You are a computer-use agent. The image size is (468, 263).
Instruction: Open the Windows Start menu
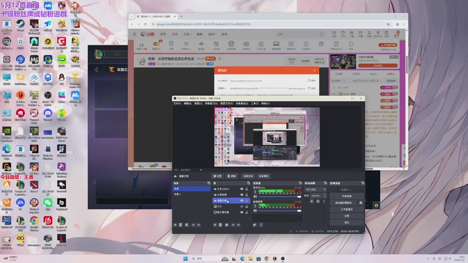tap(185, 258)
